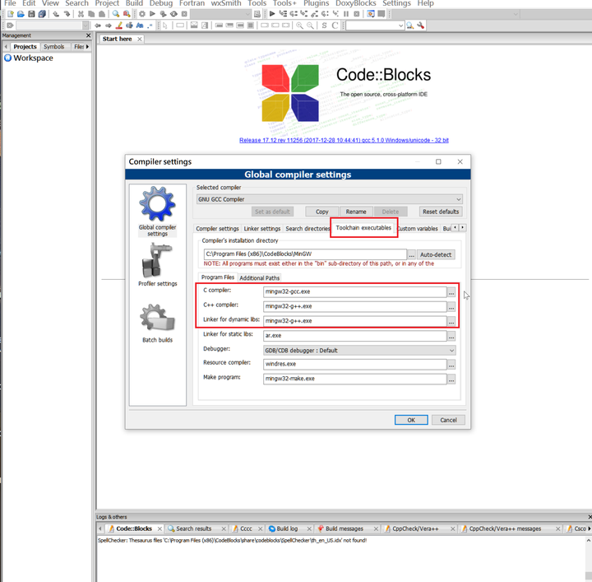Open the code completion scope dropdown
The width and height of the screenshot is (592, 582).
[456, 14]
